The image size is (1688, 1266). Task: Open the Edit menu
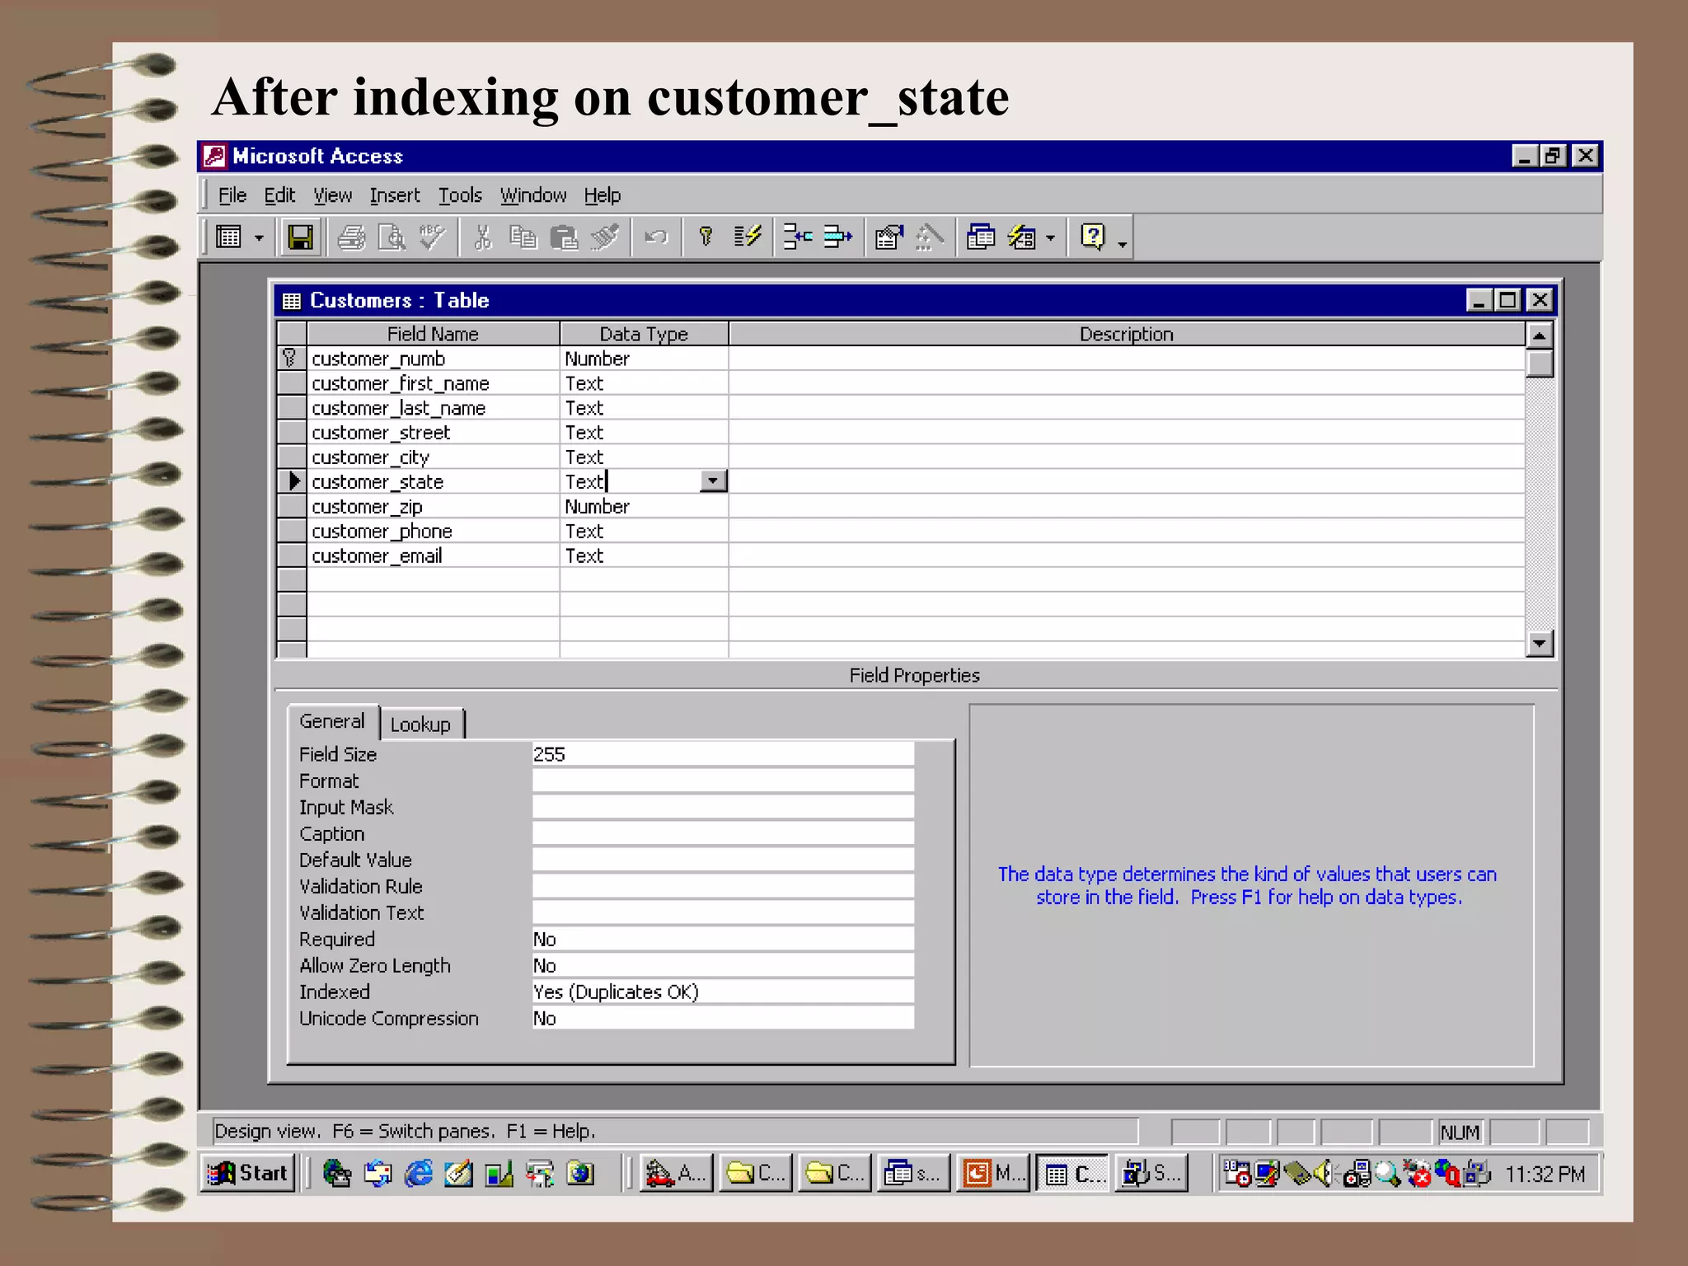pyautogui.click(x=279, y=195)
